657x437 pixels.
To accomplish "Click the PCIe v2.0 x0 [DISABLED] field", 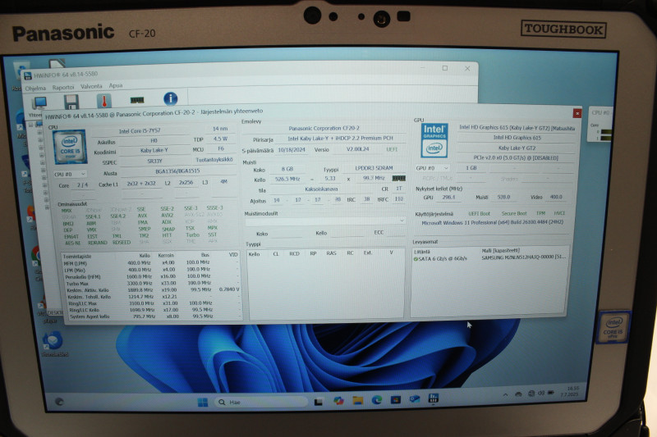I will 516,158.
